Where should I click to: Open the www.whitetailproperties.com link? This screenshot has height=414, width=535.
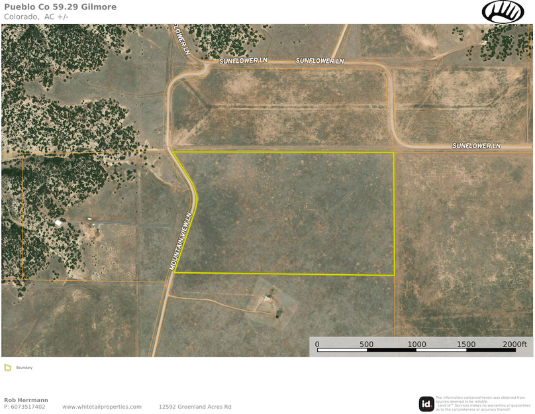pos(101,406)
